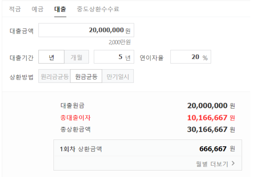Click the loan period field showing 5 년
Viewport: 257px width, 182px height.
(114, 57)
